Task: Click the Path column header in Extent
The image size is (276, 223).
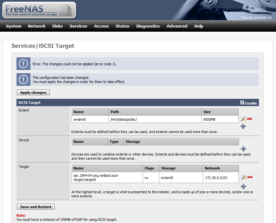Action: pyautogui.click(x=155, y=112)
